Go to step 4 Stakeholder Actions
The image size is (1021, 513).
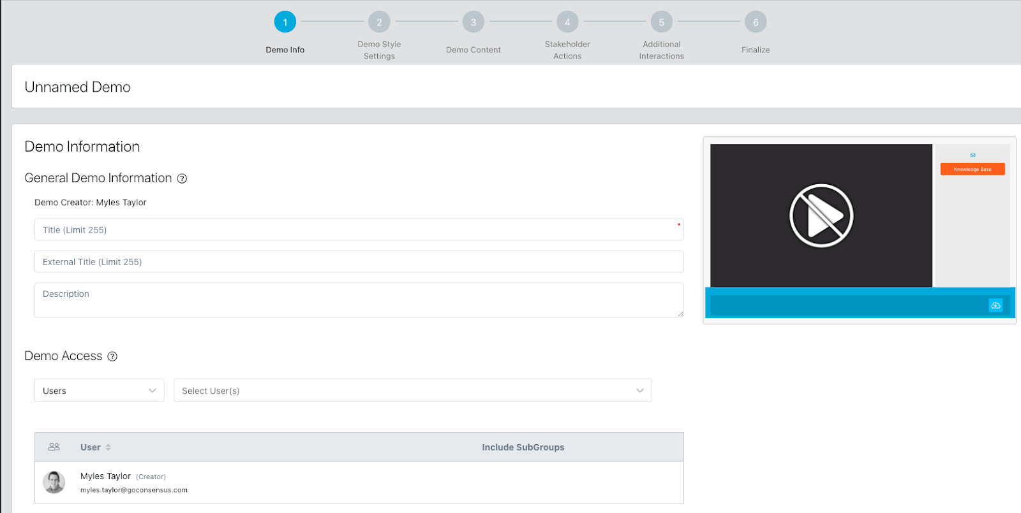tap(567, 22)
